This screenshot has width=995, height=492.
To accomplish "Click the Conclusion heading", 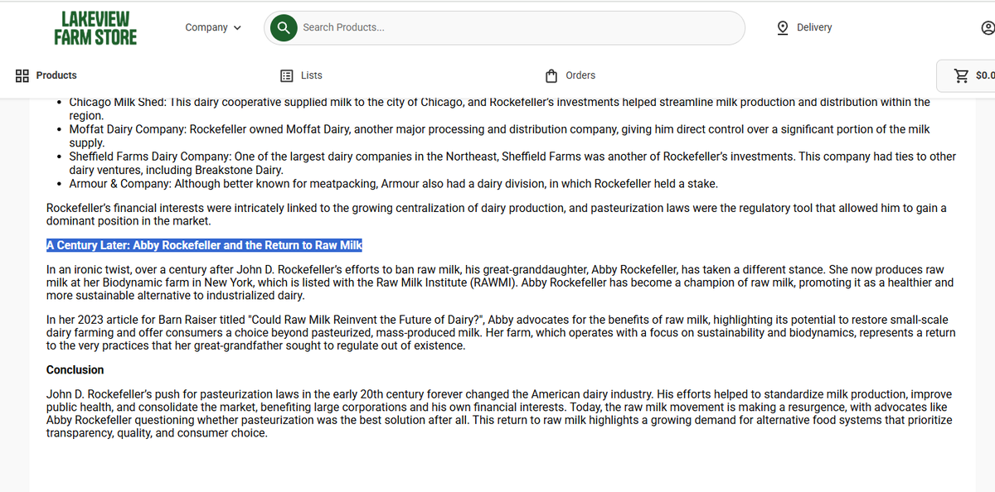I will 75,369.
